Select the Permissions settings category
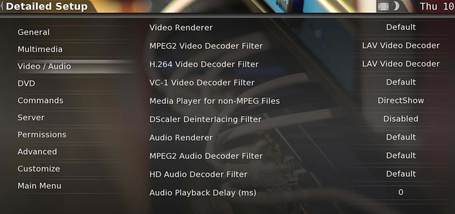Screen dimensions: 455x214 [x=76, y=135]
